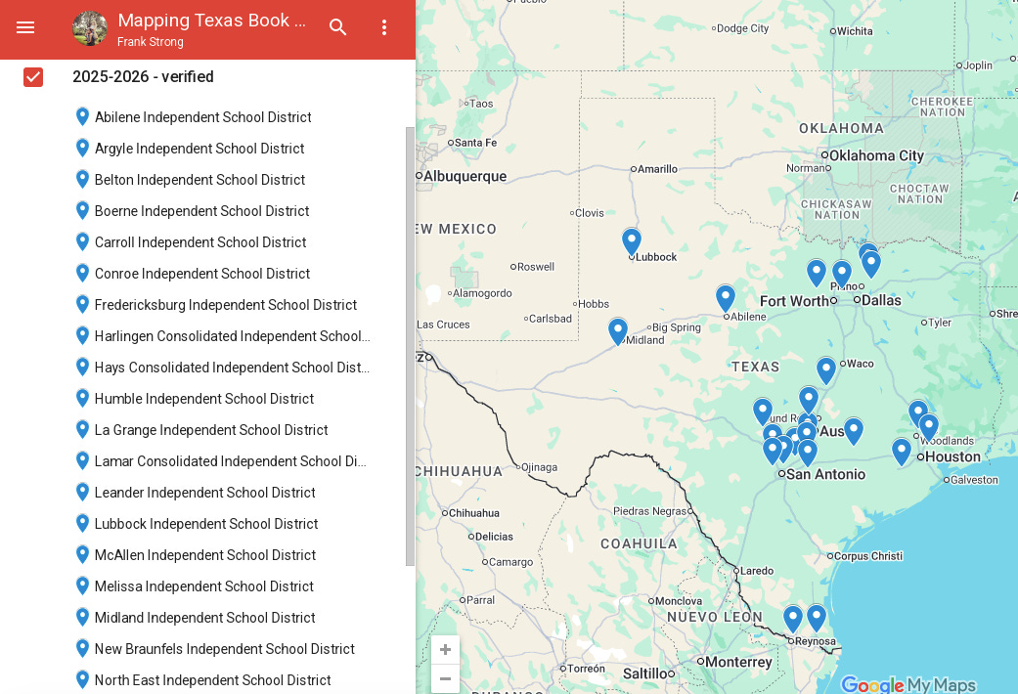Click pin icon beside Humble Independent School District
1018x694 pixels.
click(82, 398)
